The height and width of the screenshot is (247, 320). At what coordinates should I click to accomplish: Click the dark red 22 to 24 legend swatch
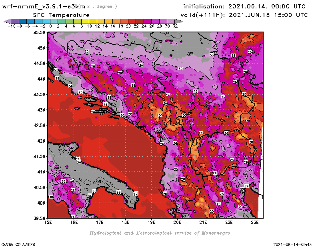point(140,21)
